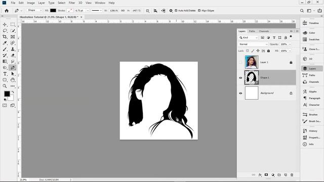
Task: Select the Lasso tool
Action: (5, 31)
